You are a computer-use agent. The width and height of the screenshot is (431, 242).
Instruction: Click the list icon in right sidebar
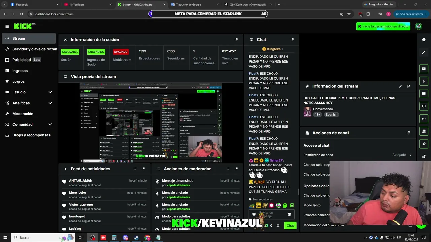[x=424, y=93]
